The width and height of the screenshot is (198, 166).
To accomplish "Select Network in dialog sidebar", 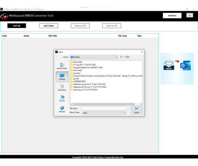I will (62, 109).
